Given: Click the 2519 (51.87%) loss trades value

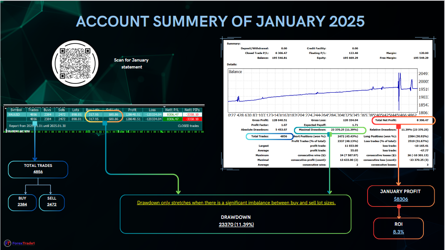Looking at the screenshot, I should [x=418, y=141].
